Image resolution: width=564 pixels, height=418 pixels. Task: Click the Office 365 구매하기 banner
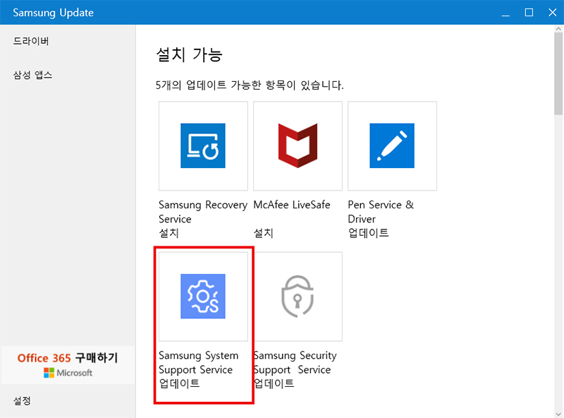tap(68, 364)
